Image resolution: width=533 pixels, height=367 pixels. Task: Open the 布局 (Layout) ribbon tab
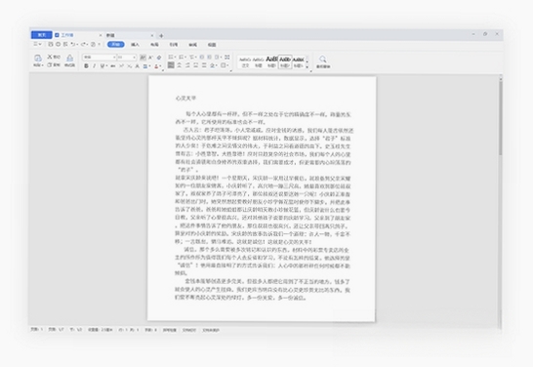(154, 45)
